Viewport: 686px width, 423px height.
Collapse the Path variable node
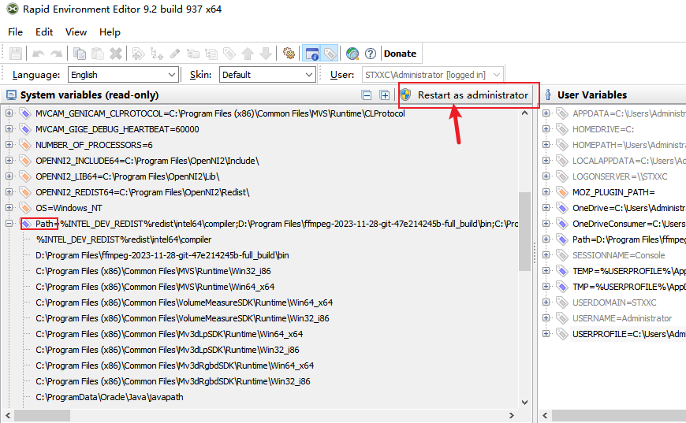[9, 223]
